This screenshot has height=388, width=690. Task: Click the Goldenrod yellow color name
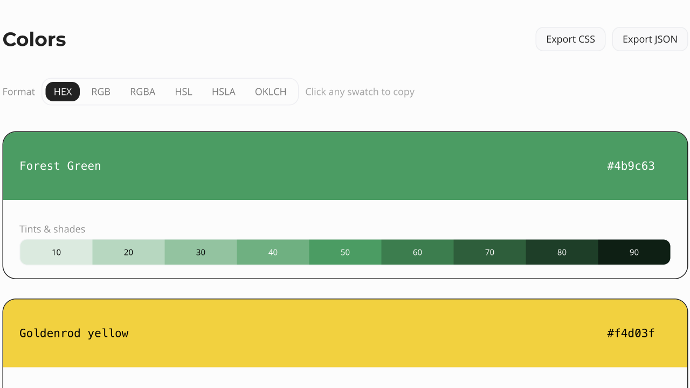74,333
